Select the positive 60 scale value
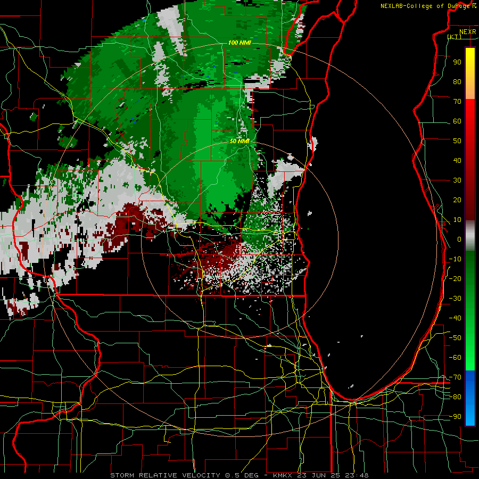This screenshot has width=479, height=479. [x=457, y=121]
